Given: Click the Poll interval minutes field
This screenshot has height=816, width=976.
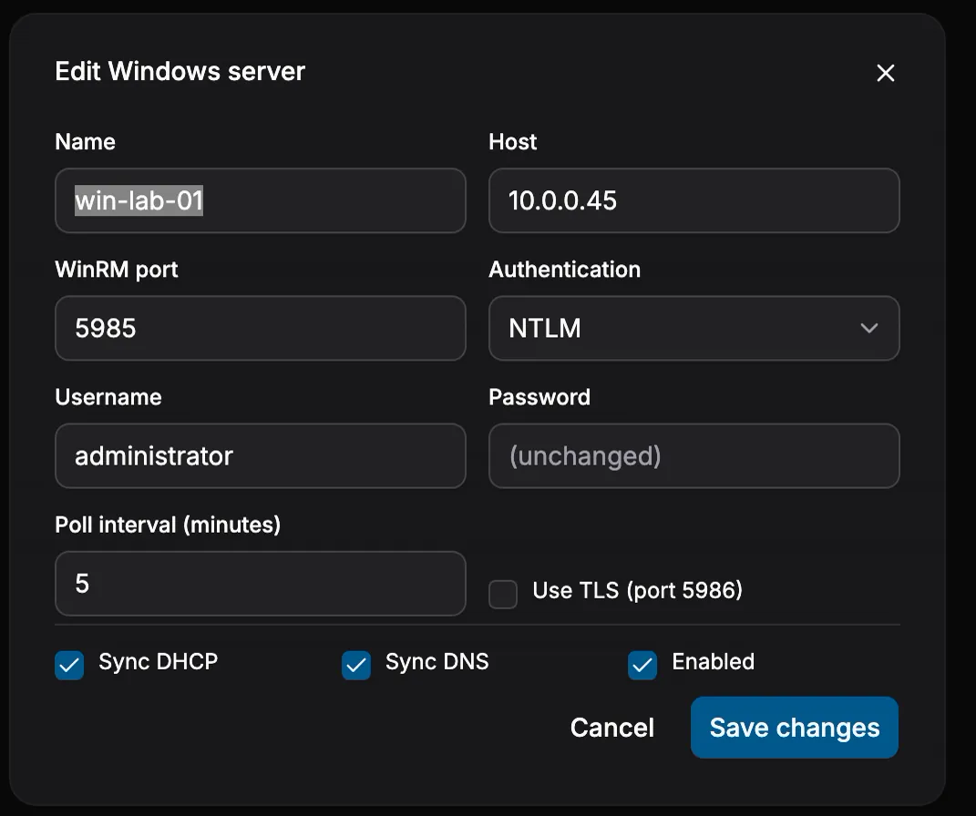Looking at the screenshot, I should pyautogui.click(x=261, y=584).
